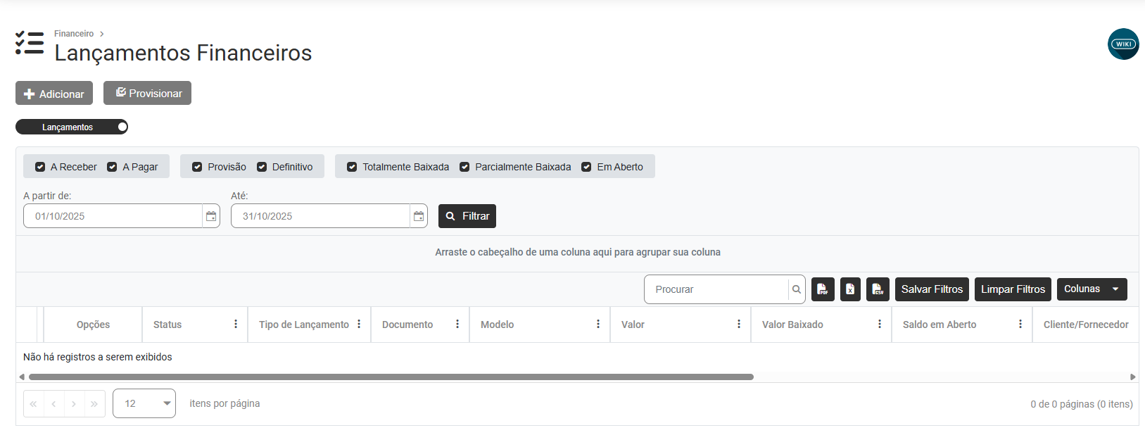Screen dimensions: 1145x447
Task: Click the Adicionar button
Action: pyautogui.click(x=54, y=94)
